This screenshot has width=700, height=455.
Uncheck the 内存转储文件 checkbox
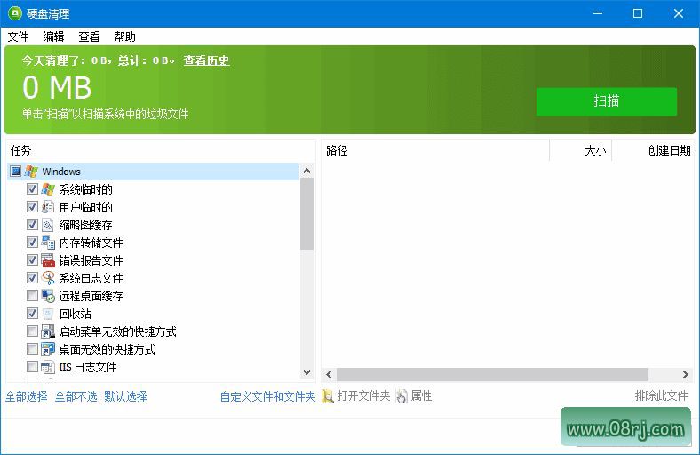point(32,242)
